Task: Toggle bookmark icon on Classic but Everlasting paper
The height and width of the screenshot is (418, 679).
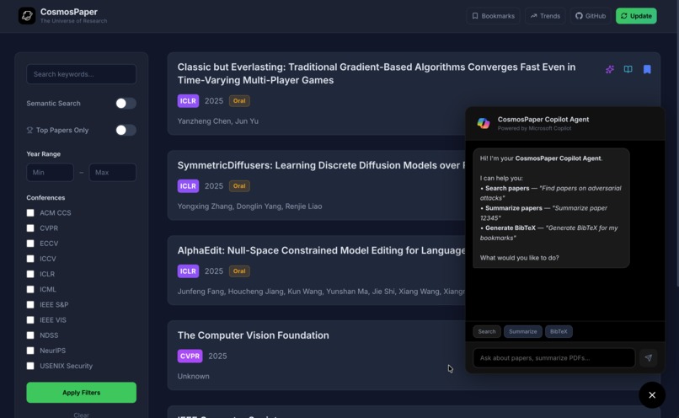Action: (x=647, y=69)
